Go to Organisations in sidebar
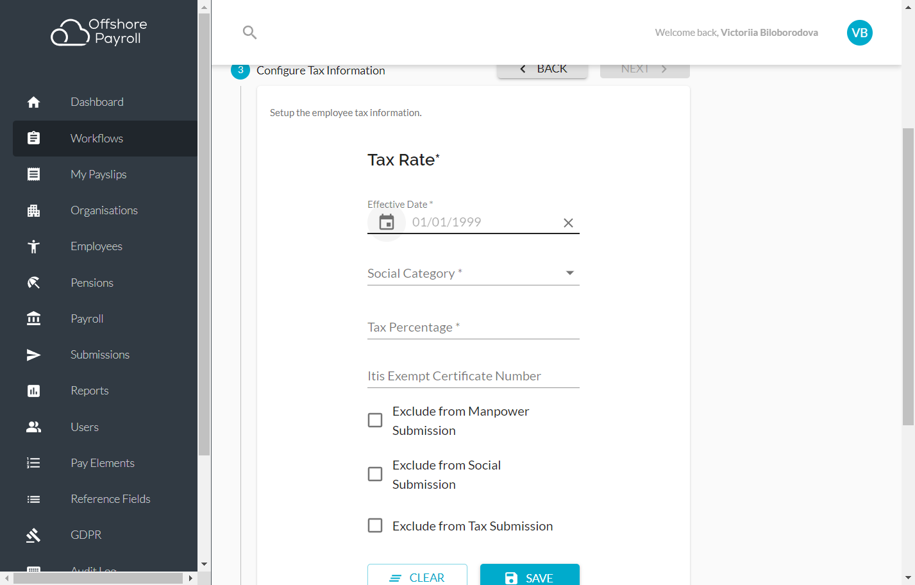Viewport: 915px width, 585px height. pyautogui.click(x=105, y=210)
